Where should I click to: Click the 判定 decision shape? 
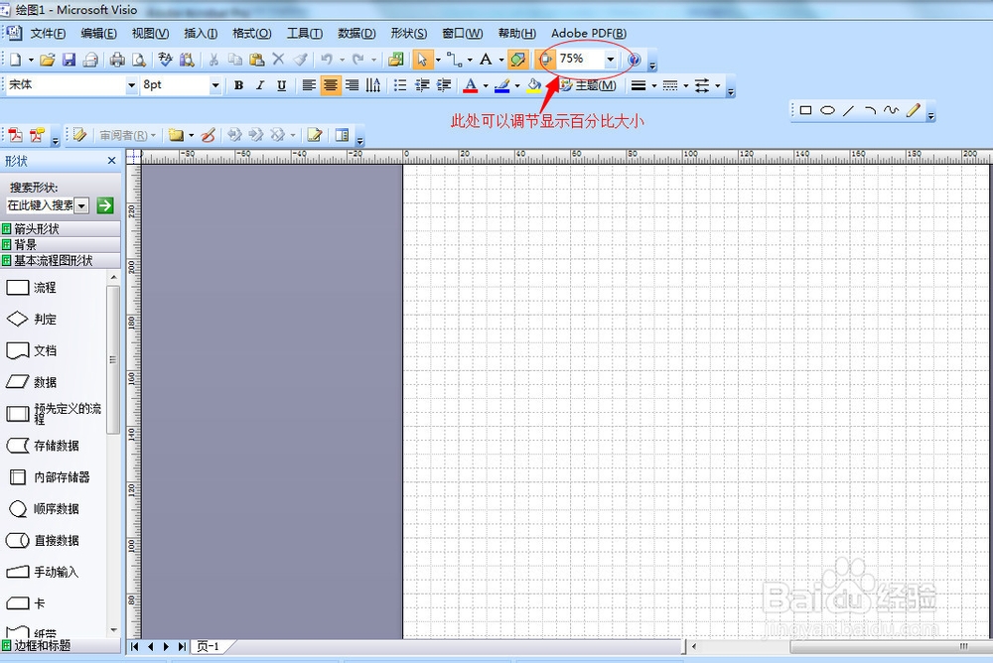click(x=32, y=320)
